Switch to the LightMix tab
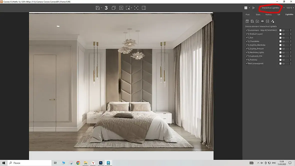This screenshot has width=295, height=166. [289, 15]
